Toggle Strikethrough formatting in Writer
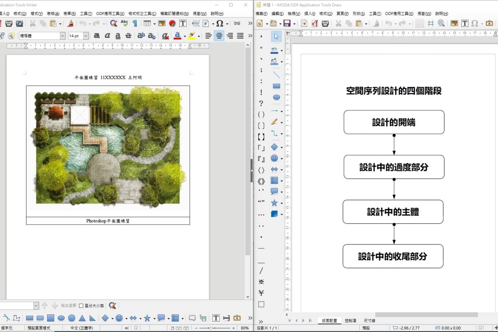The image size is (498, 332). [x=129, y=36]
